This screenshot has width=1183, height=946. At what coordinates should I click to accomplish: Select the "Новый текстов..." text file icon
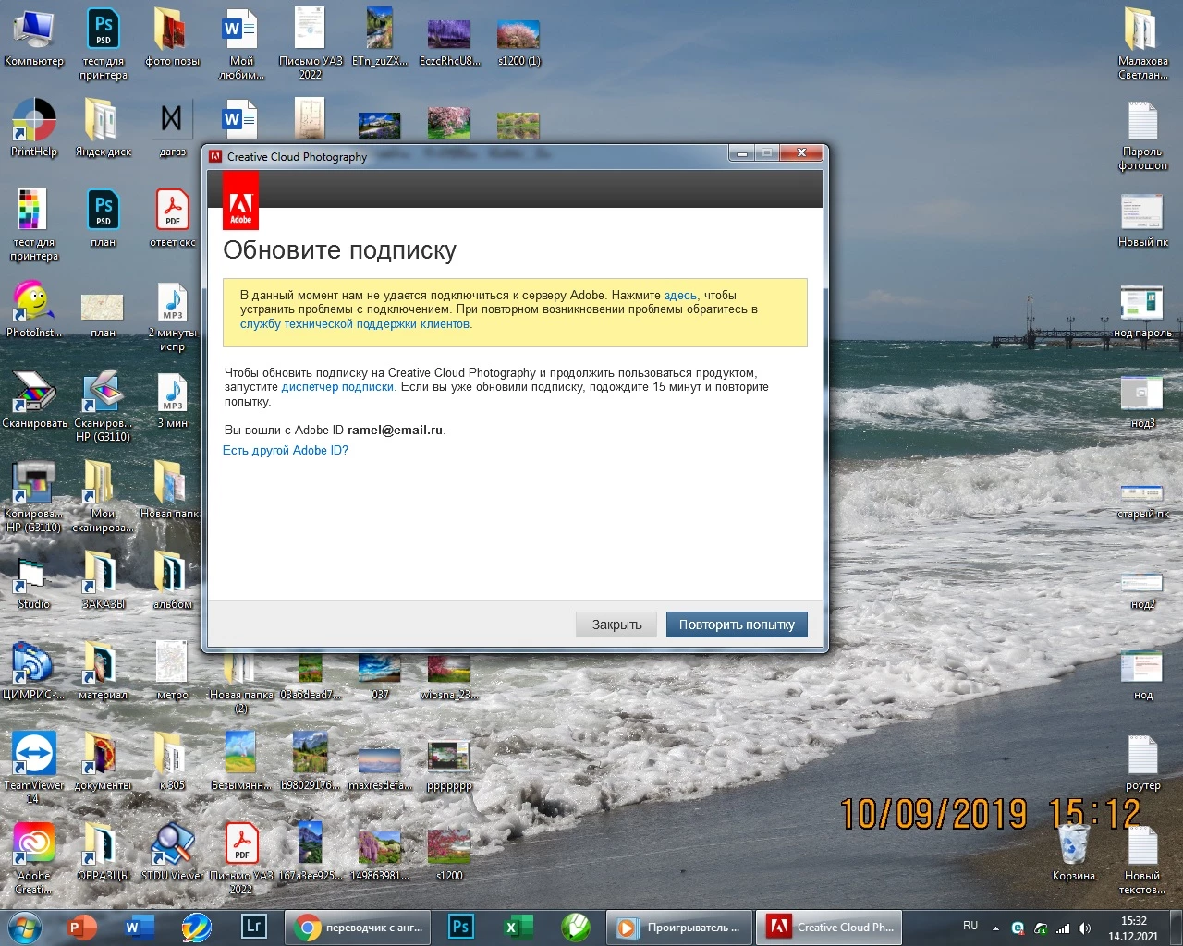[1143, 861]
